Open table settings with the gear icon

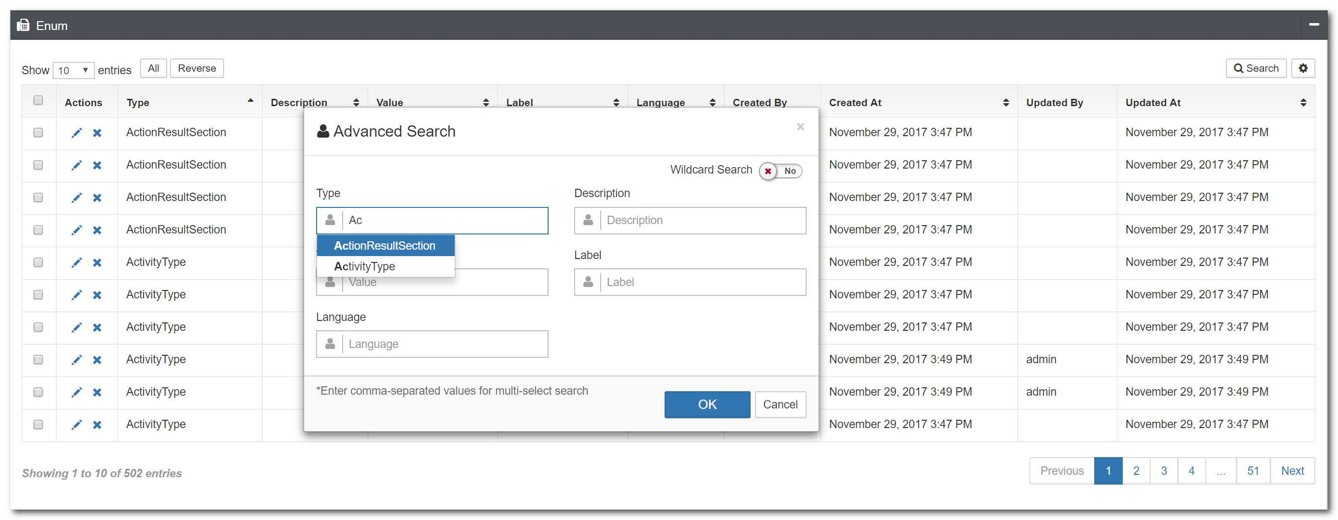coord(1303,68)
